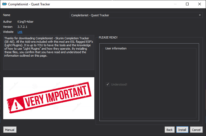Open the mod Website link
Image resolution: width=206 pixels, height=136 pixels.
click(20, 32)
